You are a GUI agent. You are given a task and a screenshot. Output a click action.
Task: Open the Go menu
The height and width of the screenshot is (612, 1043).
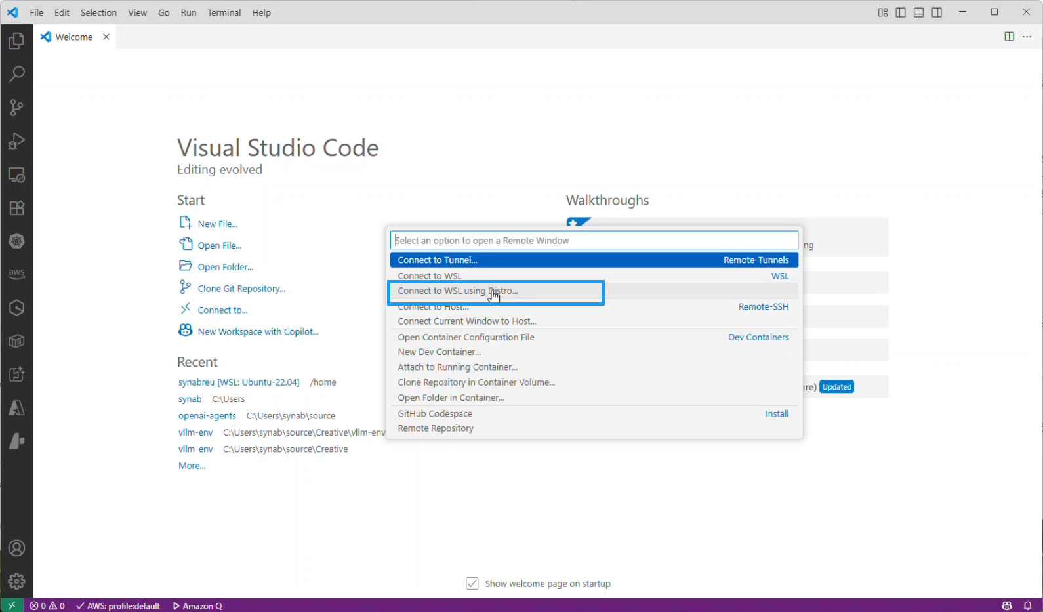[164, 12]
